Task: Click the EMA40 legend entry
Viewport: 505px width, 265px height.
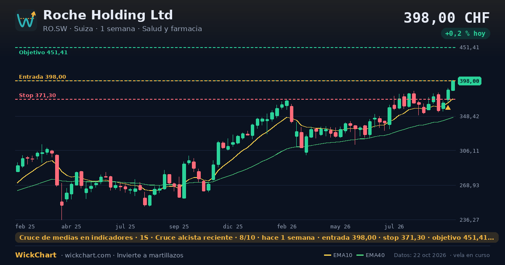Action: pyautogui.click(x=370, y=255)
